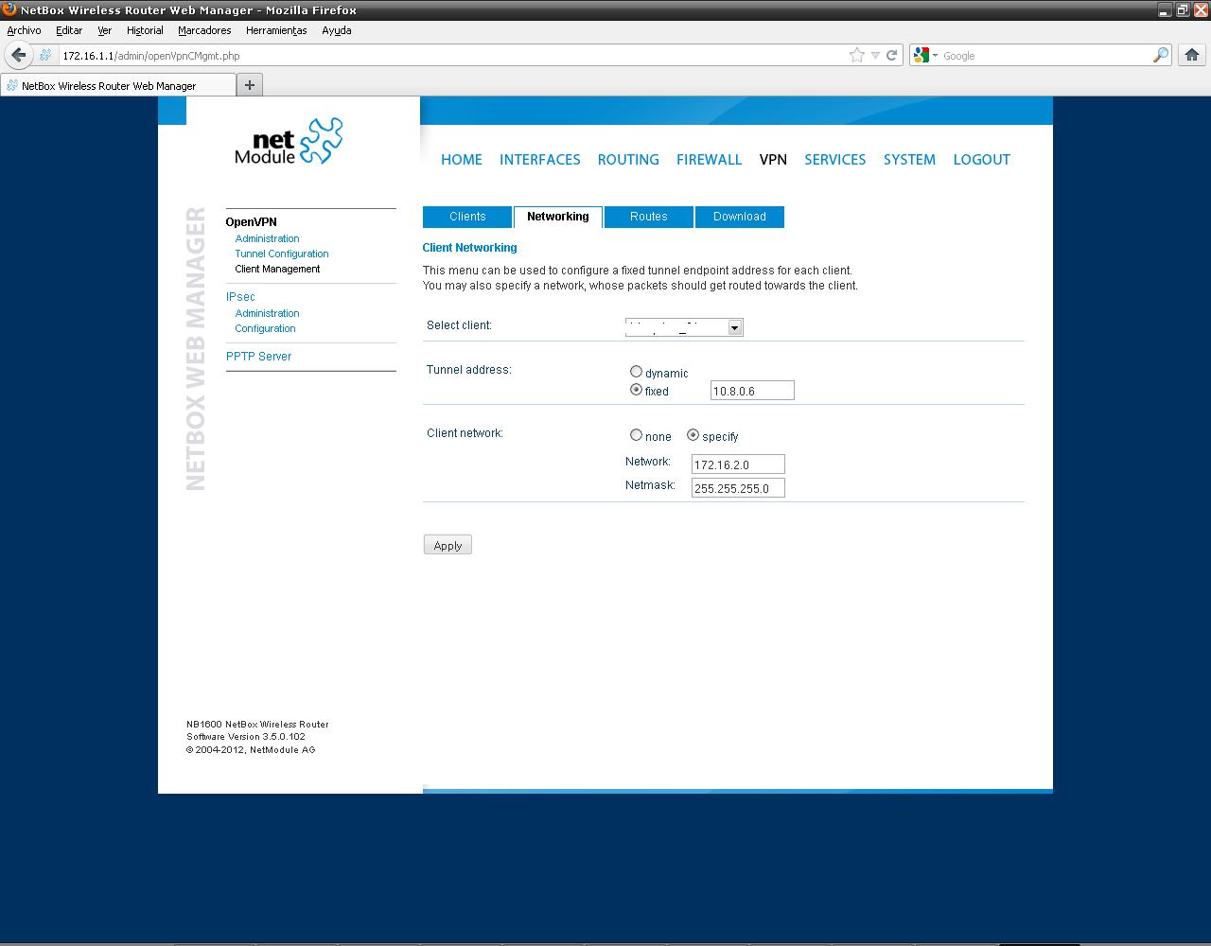Click the search magnifier icon in Google box

click(x=1161, y=55)
